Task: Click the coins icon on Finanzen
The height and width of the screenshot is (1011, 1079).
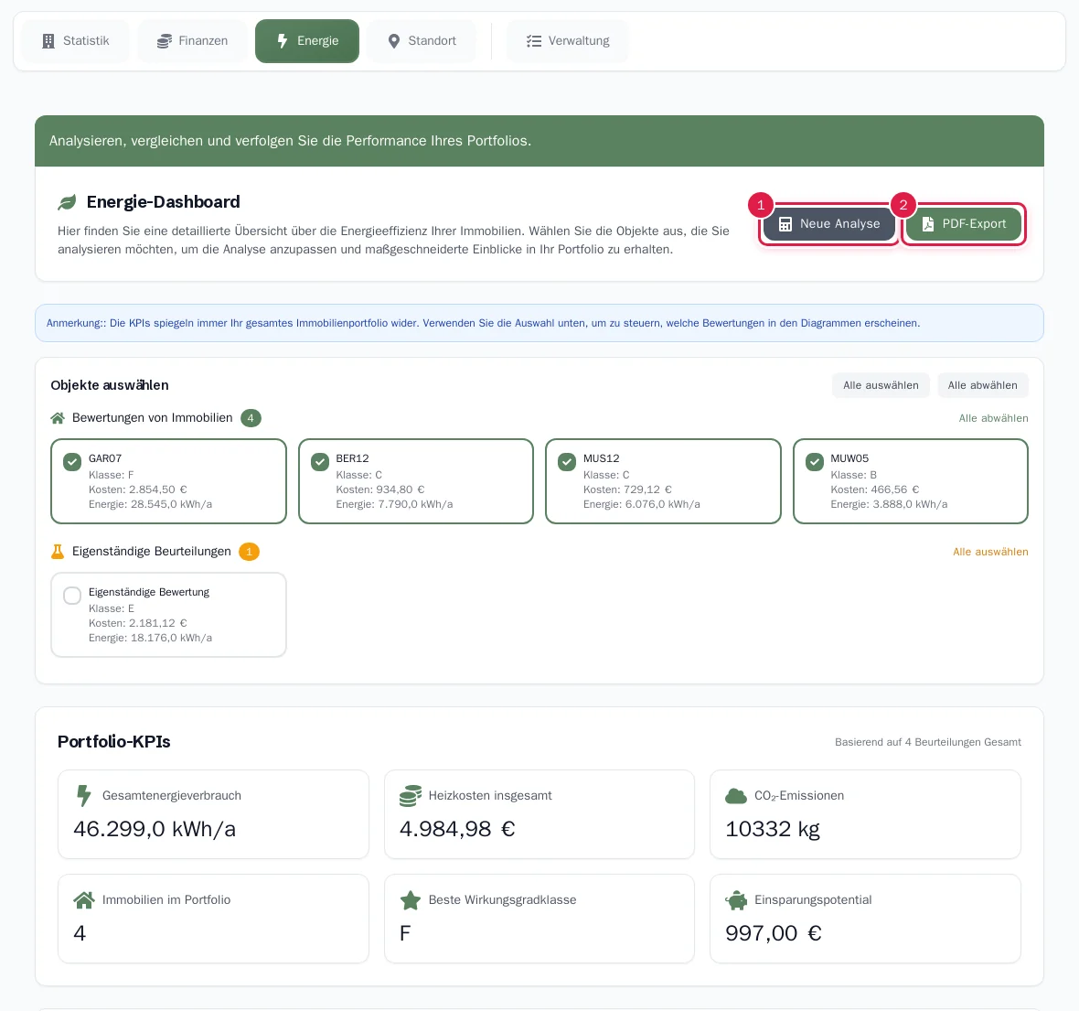Action: pos(165,41)
